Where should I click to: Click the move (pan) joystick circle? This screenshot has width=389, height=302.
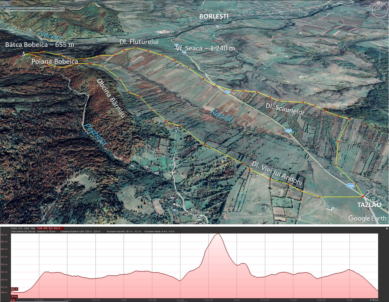pos(380,25)
